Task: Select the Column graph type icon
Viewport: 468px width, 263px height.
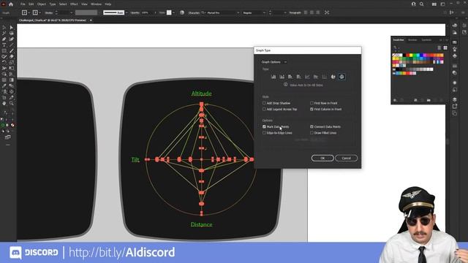Action: tap(273, 77)
